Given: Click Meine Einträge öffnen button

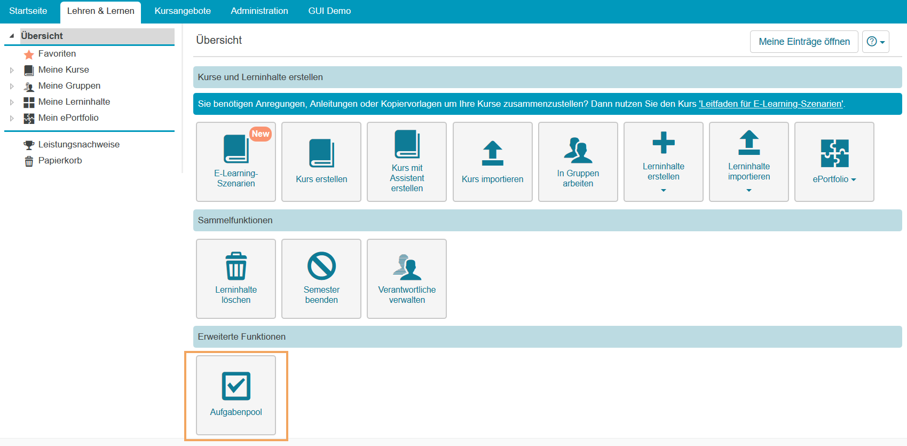Looking at the screenshot, I should pyautogui.click(x=803, y=42).
